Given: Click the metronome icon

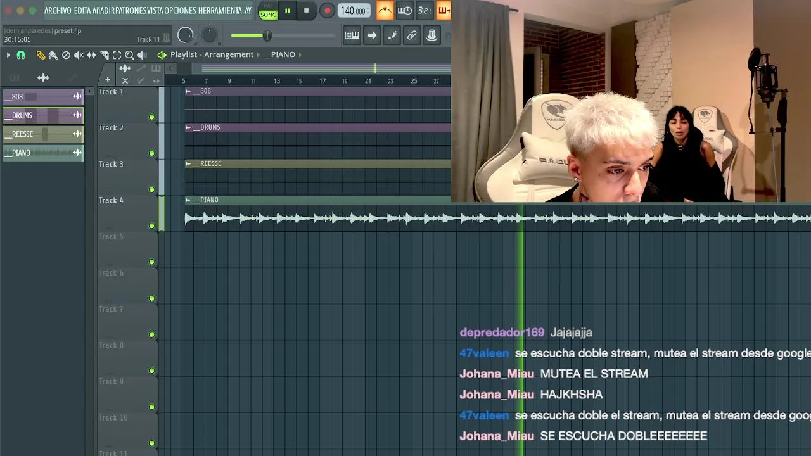Looking at the screenshot, I should tap(385, 10).
